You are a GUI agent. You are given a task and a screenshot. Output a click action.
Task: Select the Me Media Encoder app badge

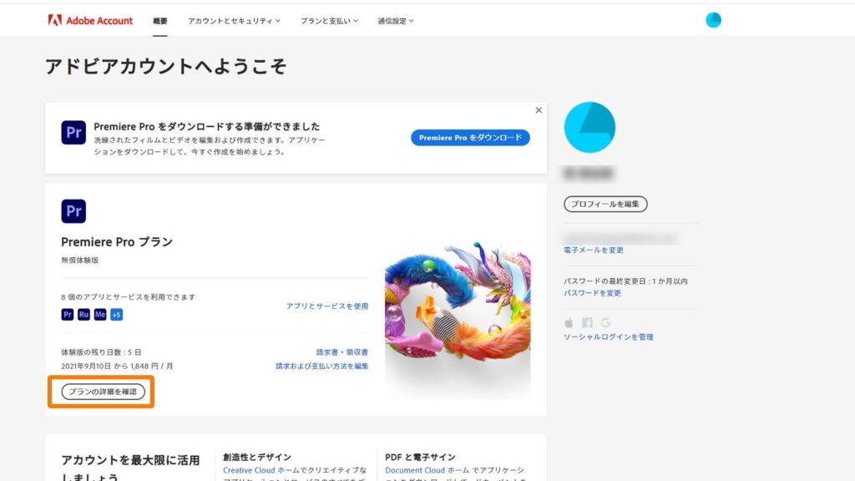100,315
